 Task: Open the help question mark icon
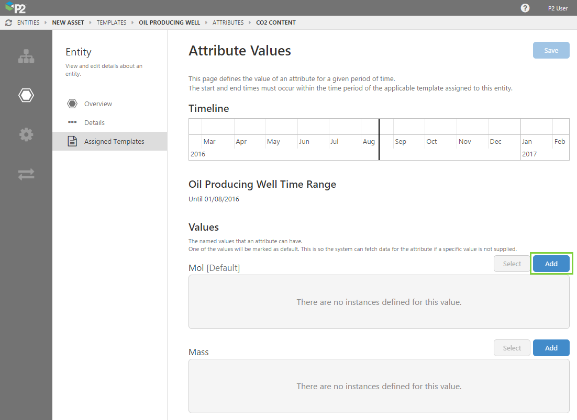(525, 8)
